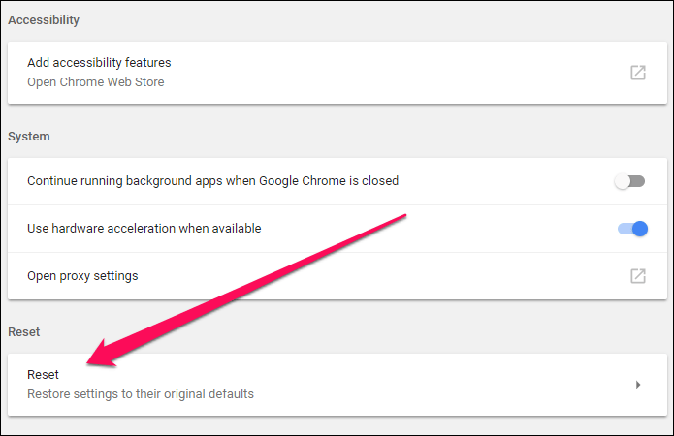The image size is (674, 436).
Task: Click the System section heading
Action: (29, 137)
